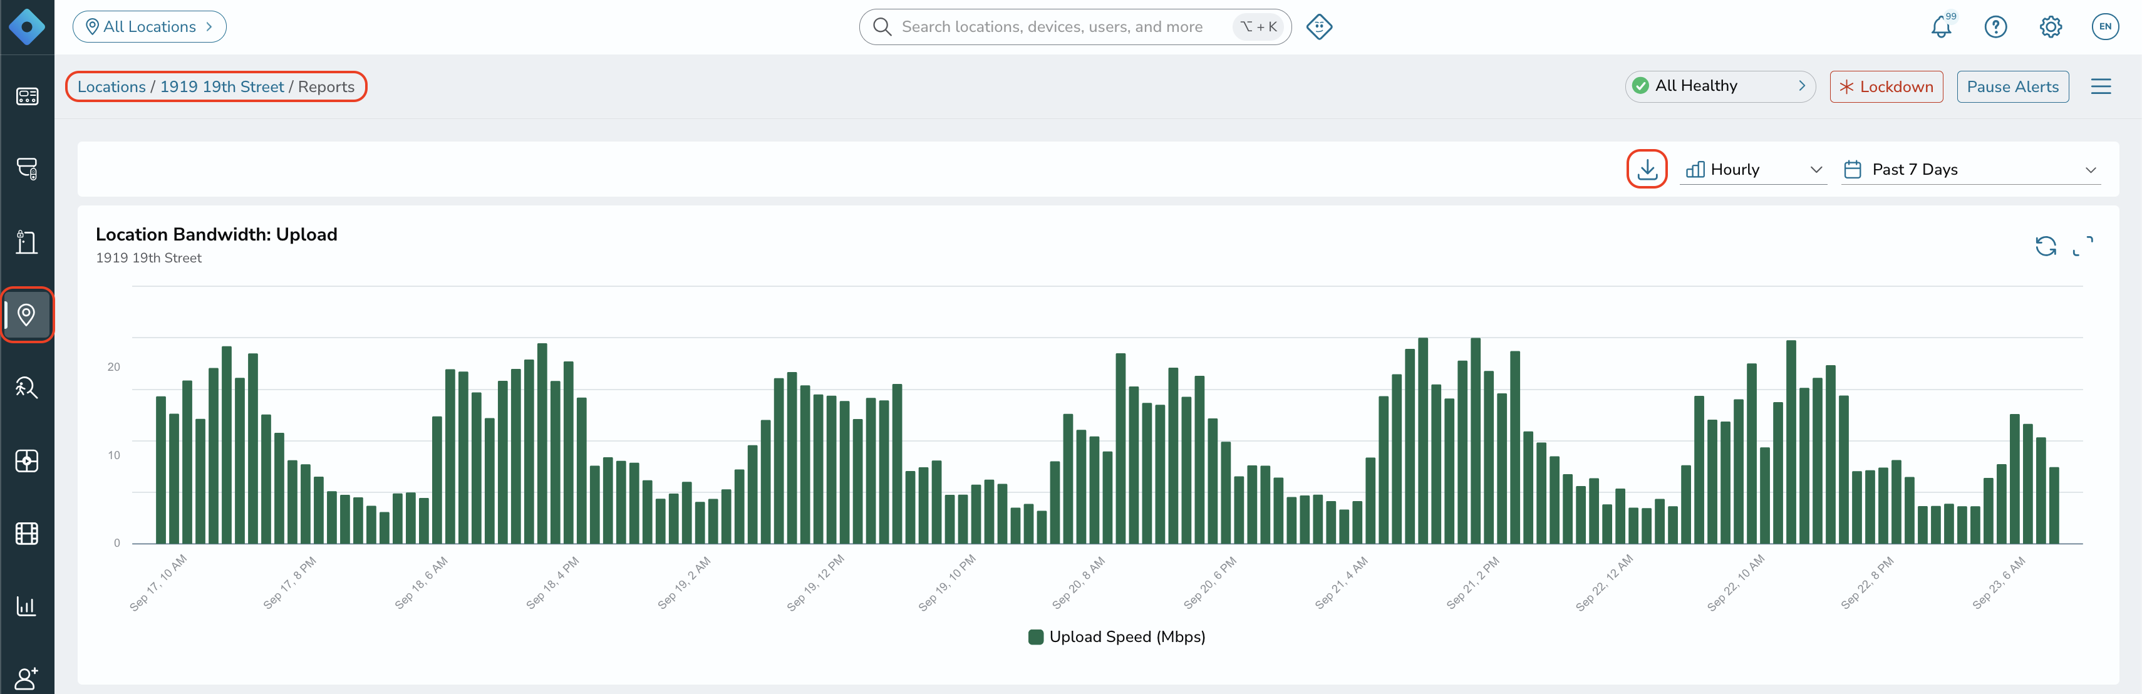The height and width of the screenshot is (694, 2142).
Task: Expand the Hourly interval dropdown
Action: pos(1753,170)
